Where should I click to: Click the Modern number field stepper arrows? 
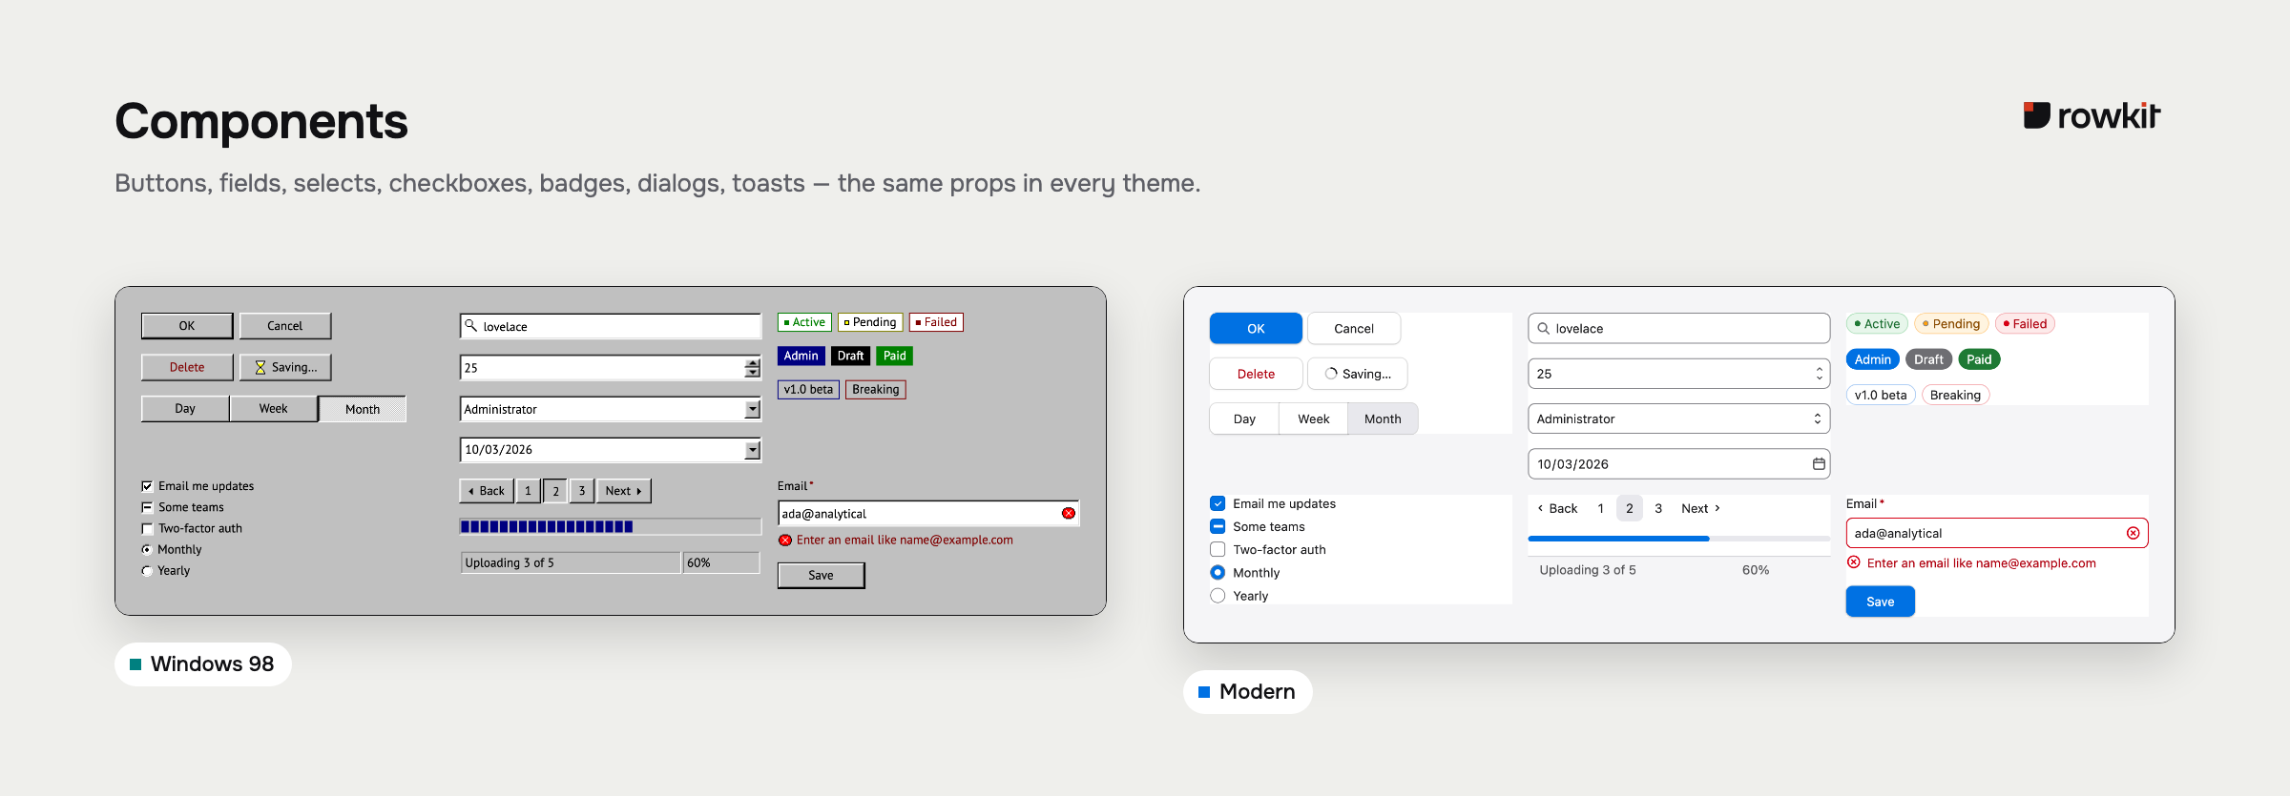[1819, 374]
